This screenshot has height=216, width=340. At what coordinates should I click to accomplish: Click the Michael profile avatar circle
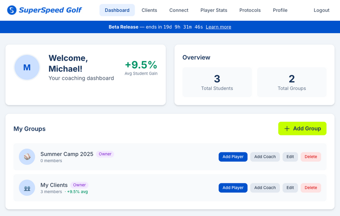point(27,67)
